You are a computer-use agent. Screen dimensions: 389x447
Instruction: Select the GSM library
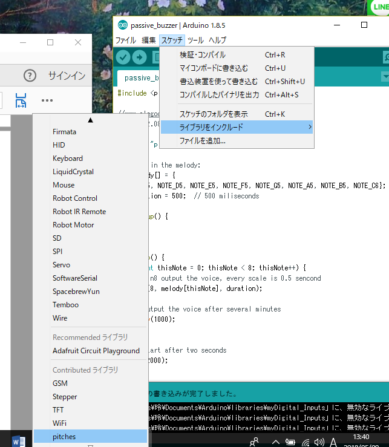[x=90, y=383]
